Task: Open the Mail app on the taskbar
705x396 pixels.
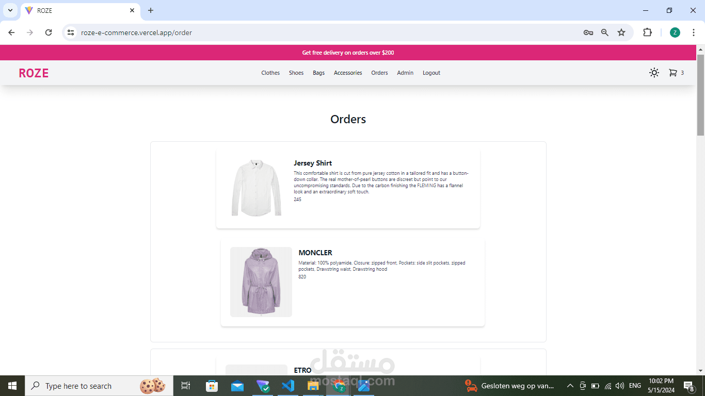Action: click(x=237, y=386)
